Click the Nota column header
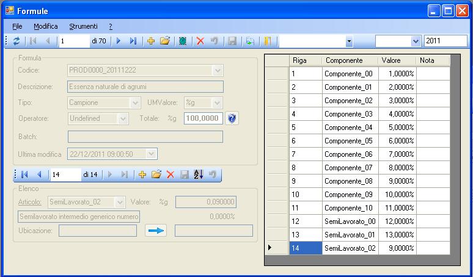473x277 pixels. pos(433,60)
